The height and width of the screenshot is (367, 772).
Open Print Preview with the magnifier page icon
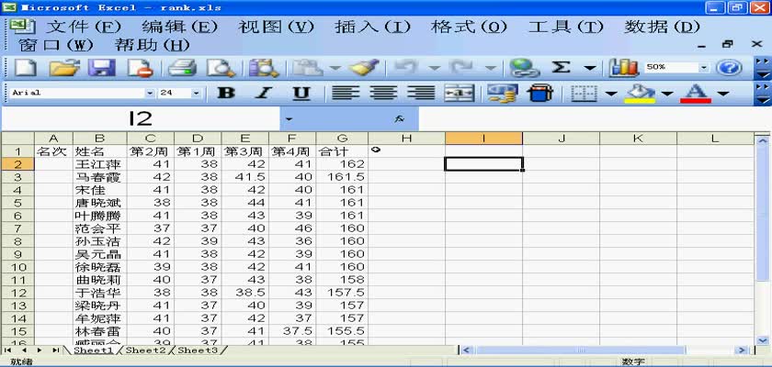click(x=221, y=67)
